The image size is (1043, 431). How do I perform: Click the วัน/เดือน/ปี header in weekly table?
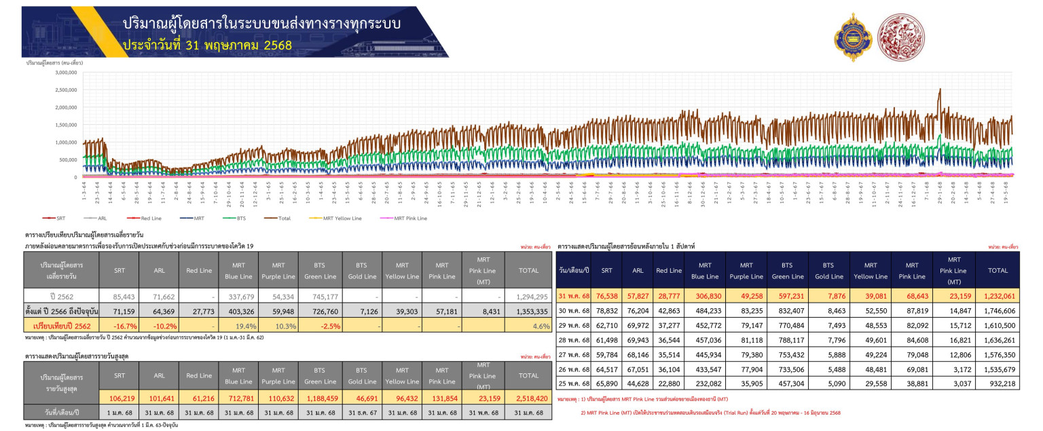click(574, 270)
